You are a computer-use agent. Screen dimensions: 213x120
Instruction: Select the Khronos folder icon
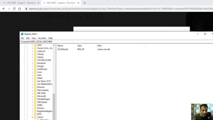tap(35, 87)
